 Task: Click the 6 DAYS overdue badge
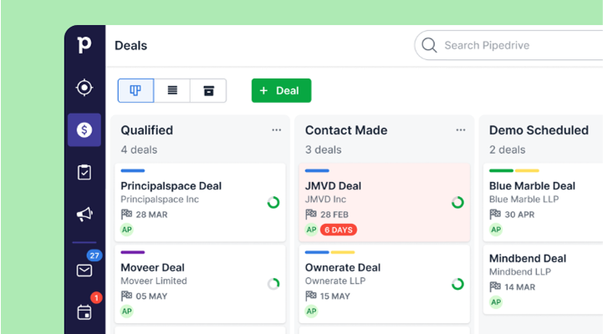coord(339,230)
